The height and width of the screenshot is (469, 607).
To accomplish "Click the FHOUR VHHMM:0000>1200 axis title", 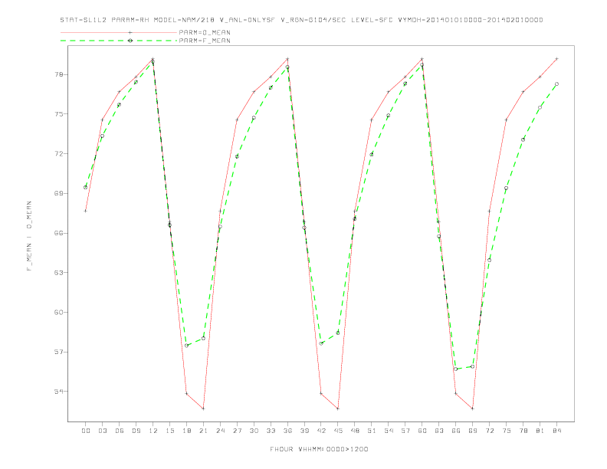I will point(319,449).
